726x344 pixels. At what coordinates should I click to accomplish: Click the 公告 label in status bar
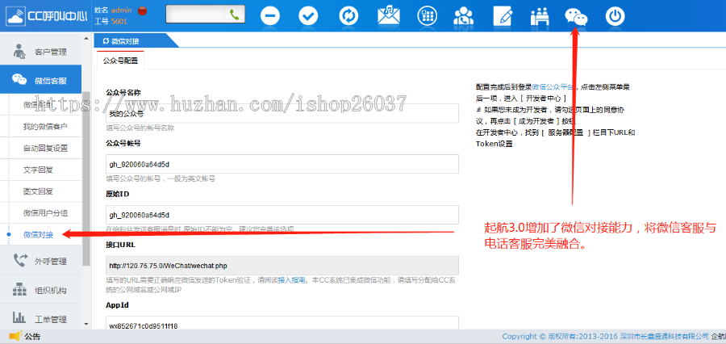pos(32,337)
